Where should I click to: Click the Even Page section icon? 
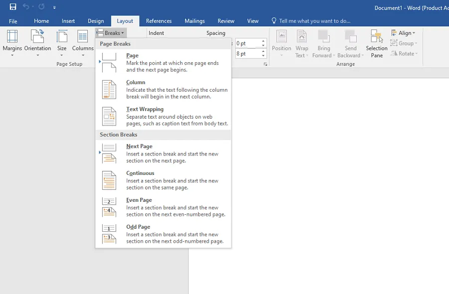109,207
